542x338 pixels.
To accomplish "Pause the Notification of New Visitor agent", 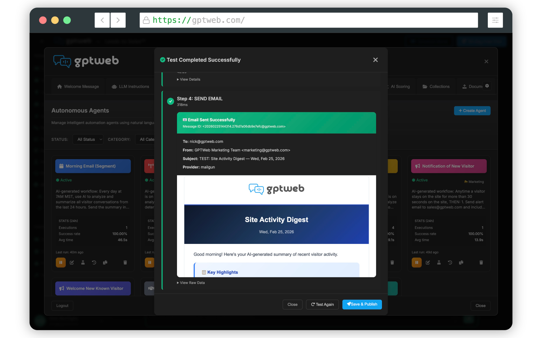I will click(x=417, y=263).
